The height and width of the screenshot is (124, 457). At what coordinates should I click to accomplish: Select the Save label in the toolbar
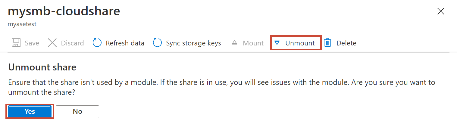[x=32, y=43]
